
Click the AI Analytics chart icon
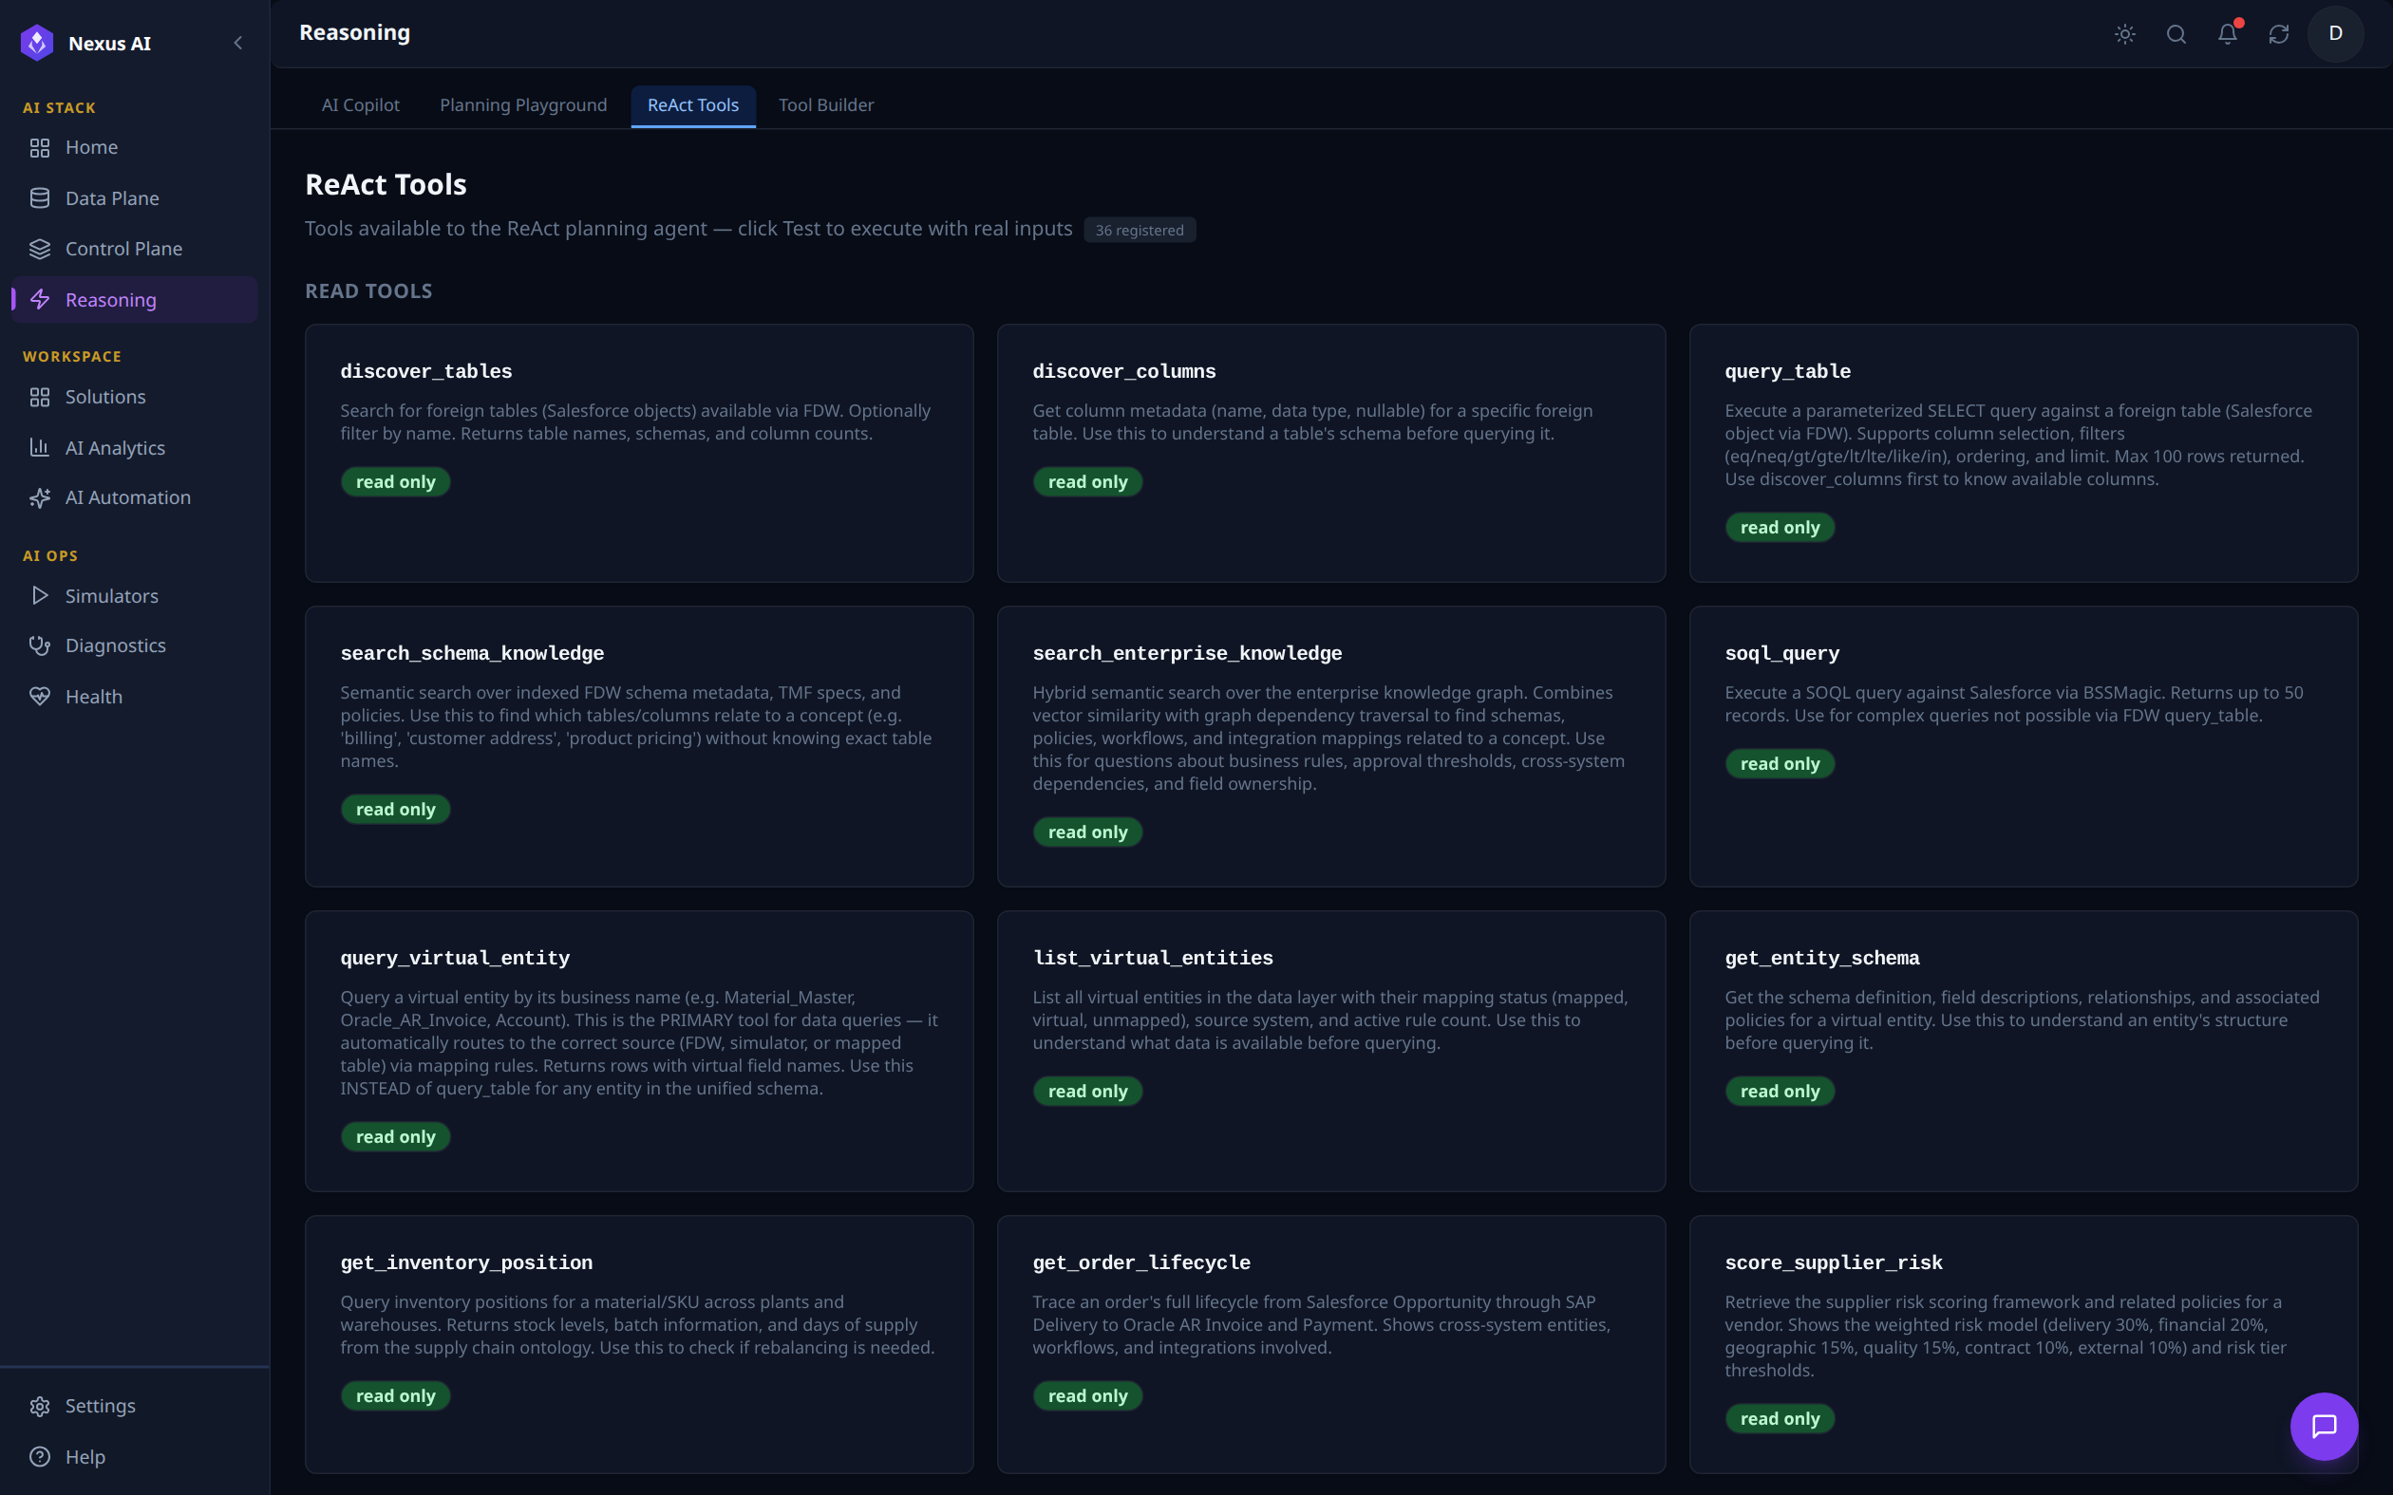40,447
